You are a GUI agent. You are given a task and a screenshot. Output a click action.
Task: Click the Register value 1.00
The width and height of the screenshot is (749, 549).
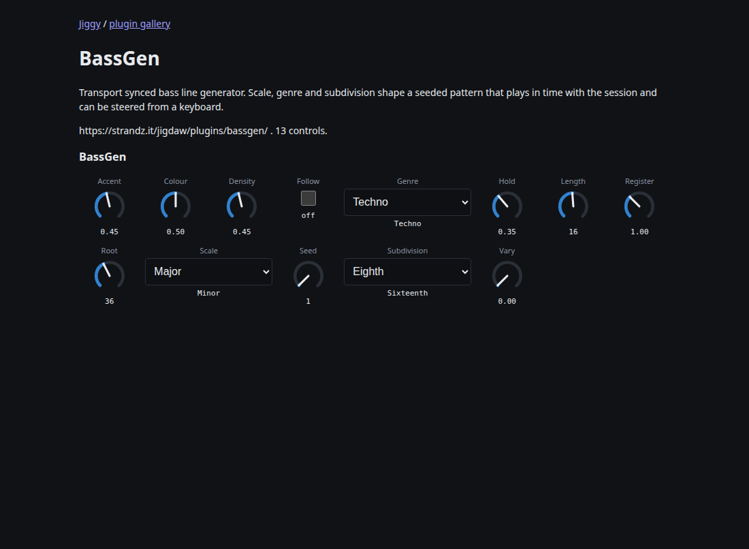point(639,232)
